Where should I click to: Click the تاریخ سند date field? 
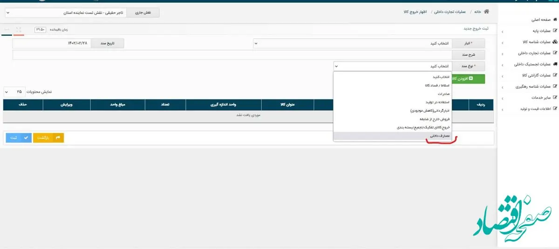pos(51,43)
